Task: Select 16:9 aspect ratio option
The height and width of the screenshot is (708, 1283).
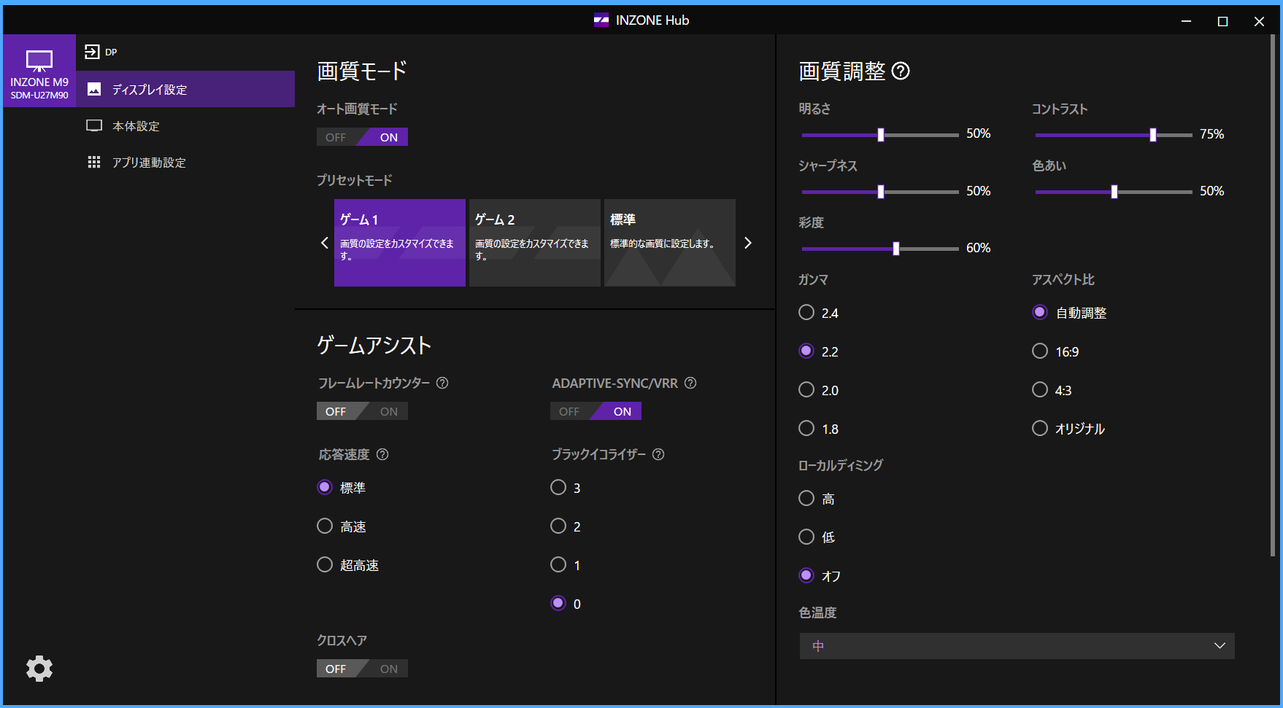Action: click(1040, 351)
